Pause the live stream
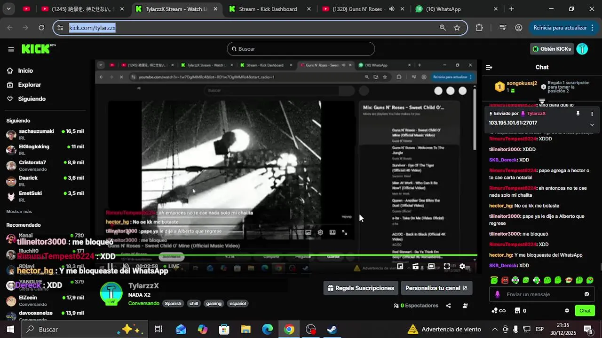The height and width of the screenshot is (338, 602). coord(110,266)
